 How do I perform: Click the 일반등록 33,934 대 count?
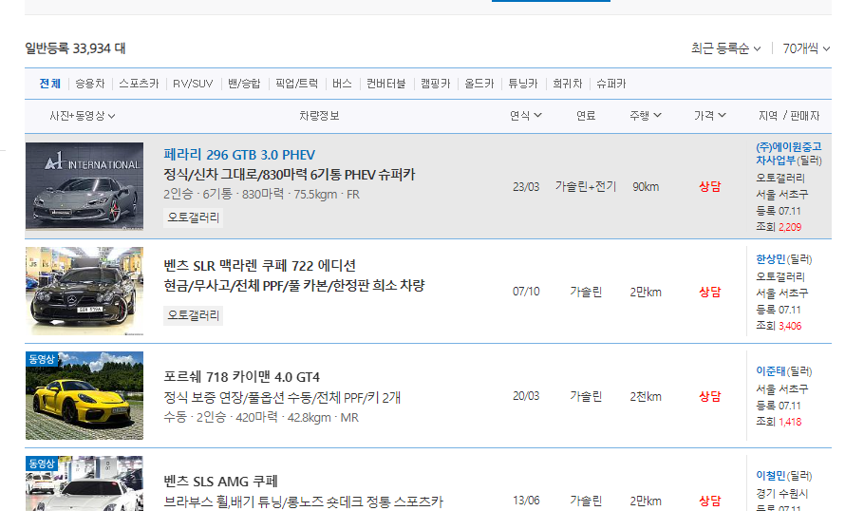pyautogui.click(x=76, y=48)
